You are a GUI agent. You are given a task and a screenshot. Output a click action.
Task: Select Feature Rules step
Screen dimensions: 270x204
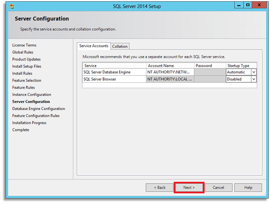pyautogui.click(x=24, y=87)
